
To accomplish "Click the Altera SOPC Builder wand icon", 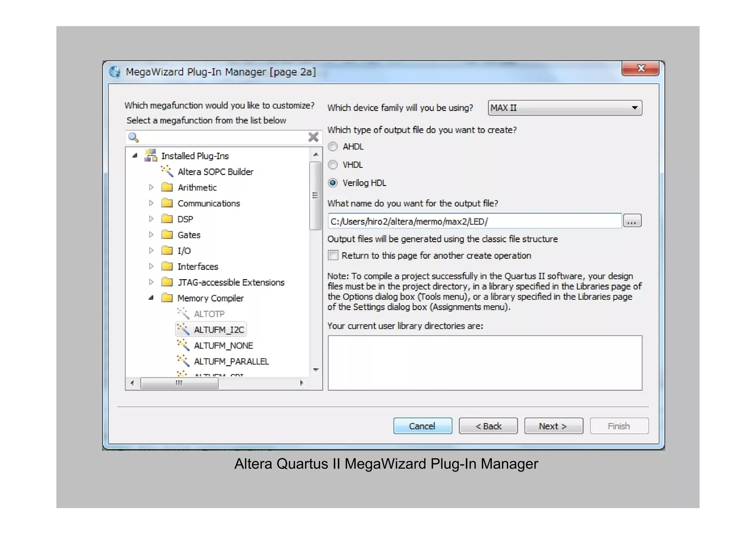I will (x=167, y=171).
